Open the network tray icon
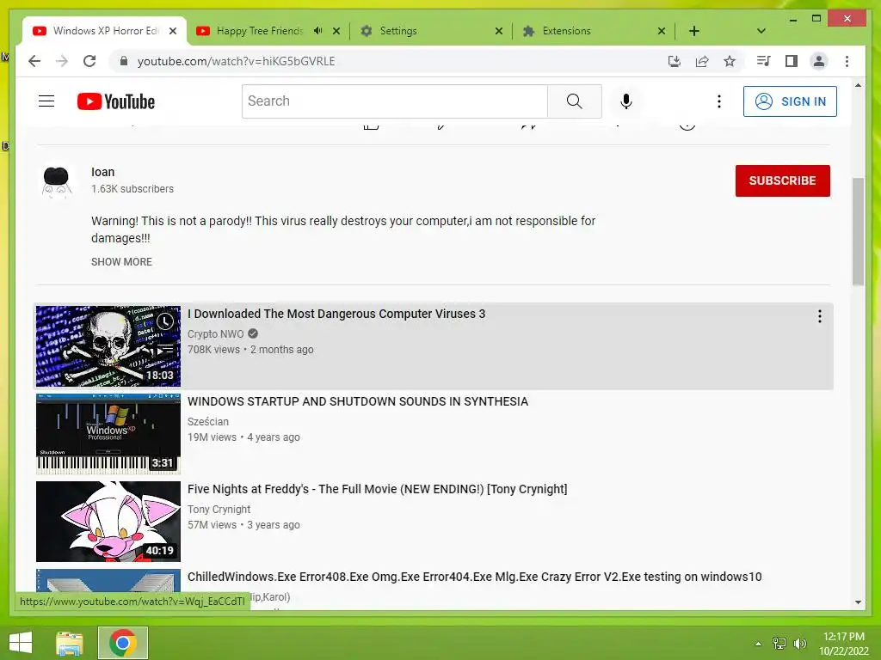 click(x=779, y=643)
